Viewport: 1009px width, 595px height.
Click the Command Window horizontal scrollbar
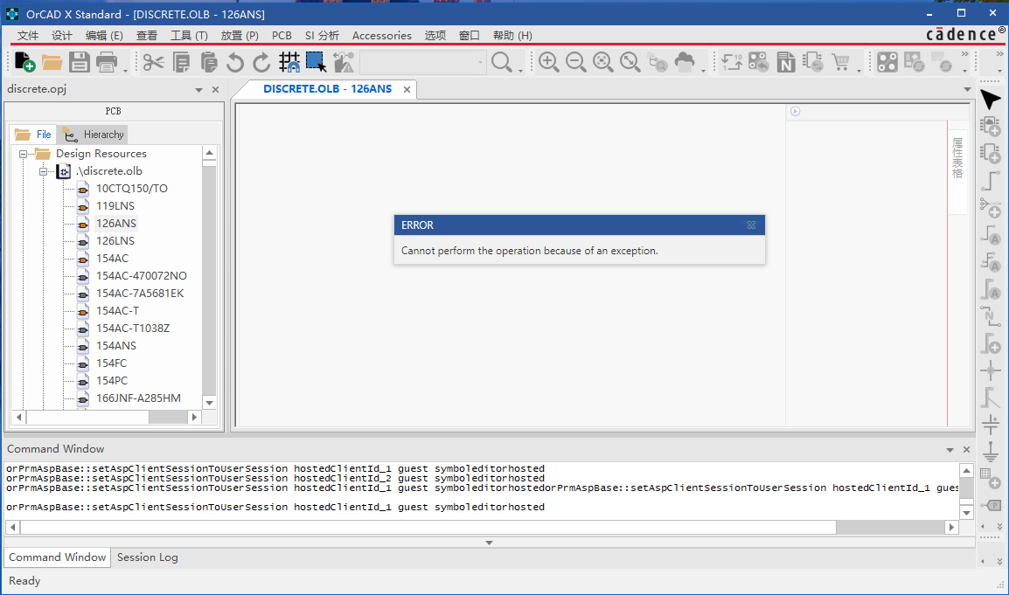click(x=428, y=528)
